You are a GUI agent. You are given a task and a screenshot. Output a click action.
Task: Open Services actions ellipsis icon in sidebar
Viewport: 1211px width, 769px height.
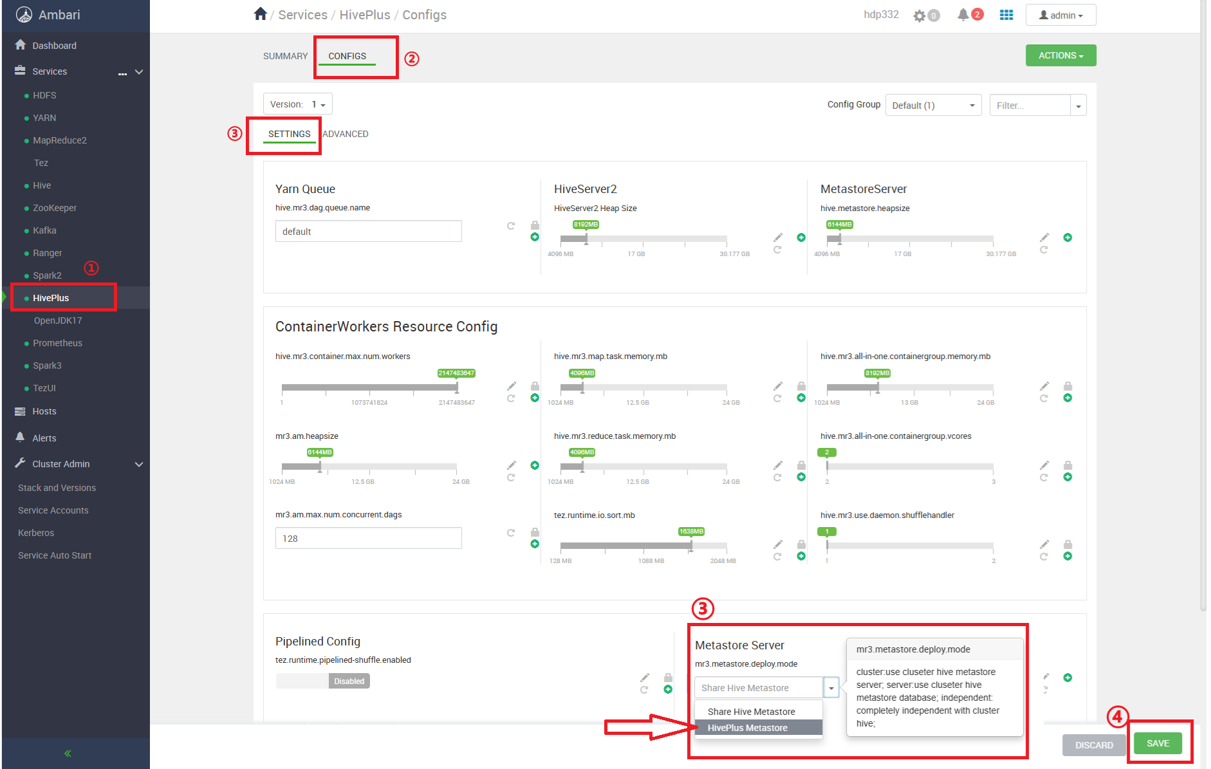122,73
